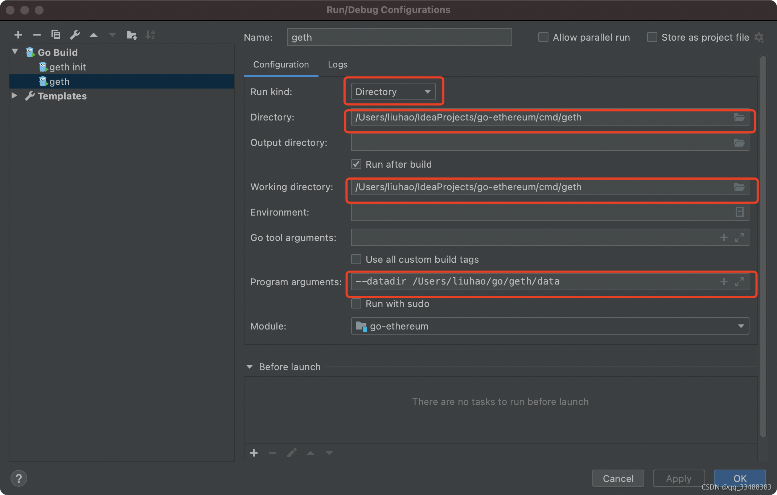This screenshot has width=777, height=495.
Task: Move Before launch task down
Action: [329, 453]
